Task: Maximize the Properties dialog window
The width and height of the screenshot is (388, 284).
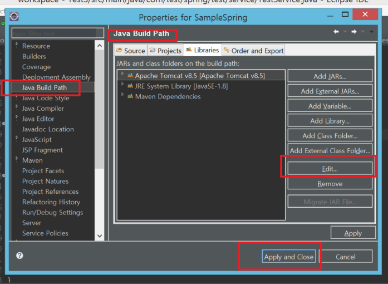Action: [x=345, y=14]
